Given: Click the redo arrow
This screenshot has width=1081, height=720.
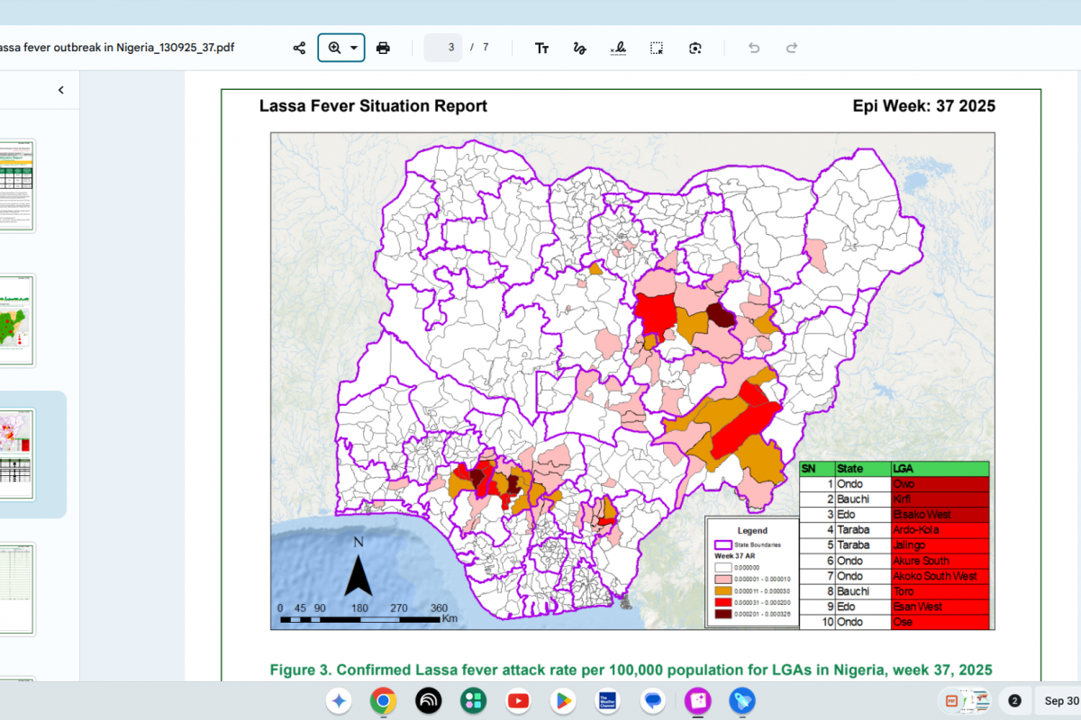Looking at the screenshot, I should tap(792, 48).
